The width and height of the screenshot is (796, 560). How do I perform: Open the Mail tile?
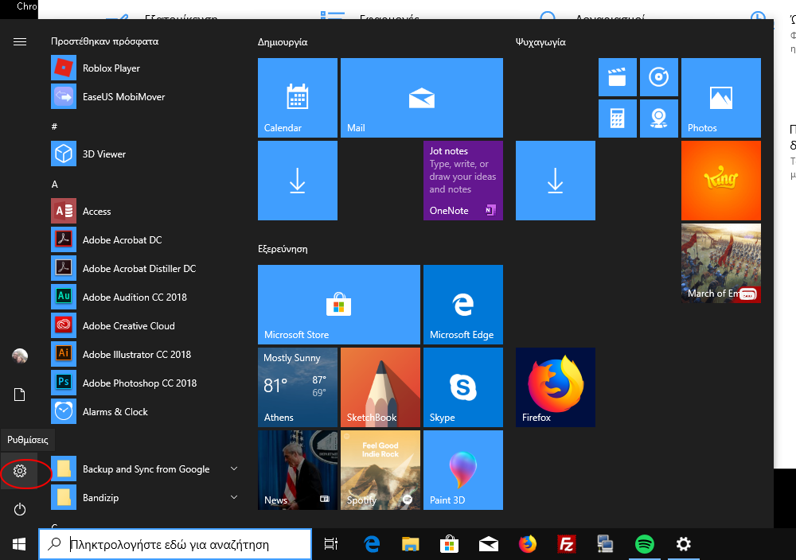tap(421, 98)
